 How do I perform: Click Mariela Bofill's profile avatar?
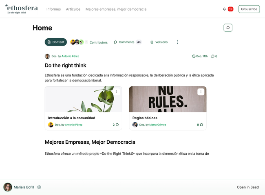[8, 187]
